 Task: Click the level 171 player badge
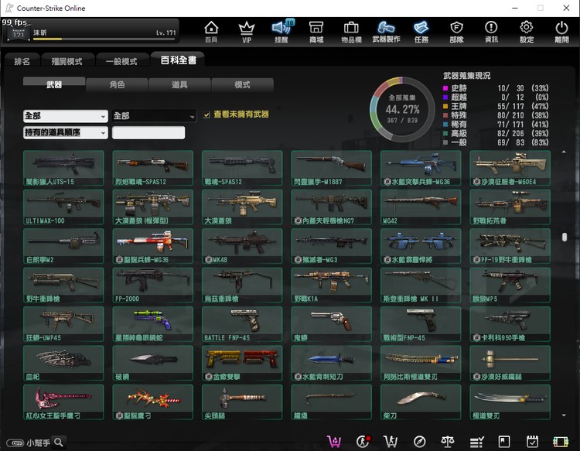19,34
